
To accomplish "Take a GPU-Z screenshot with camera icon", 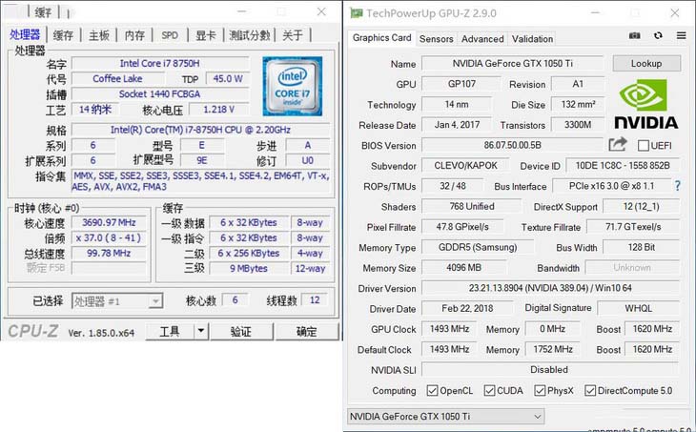I will pos(635,35).
